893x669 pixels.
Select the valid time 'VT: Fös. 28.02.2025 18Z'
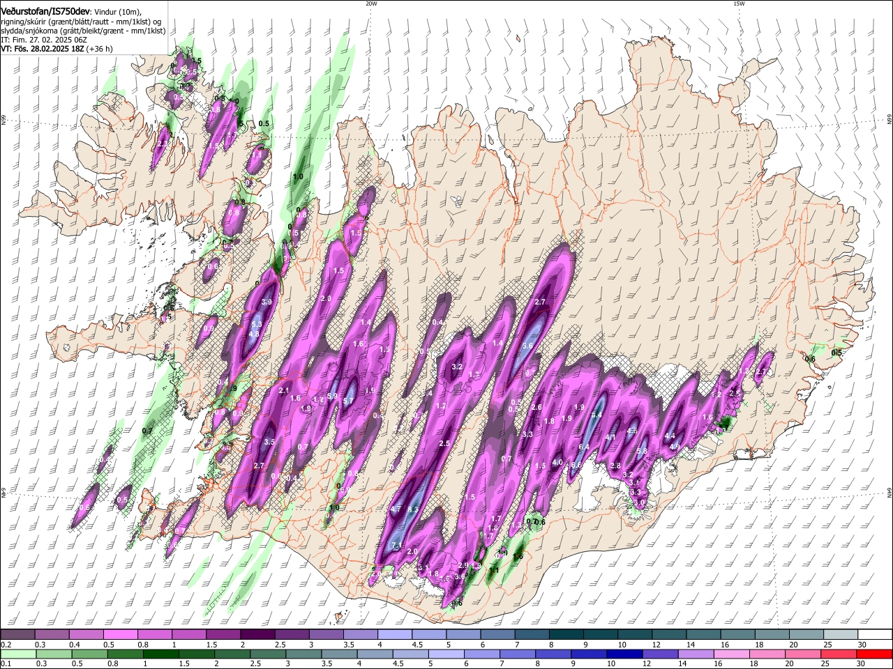click(42, 49)
